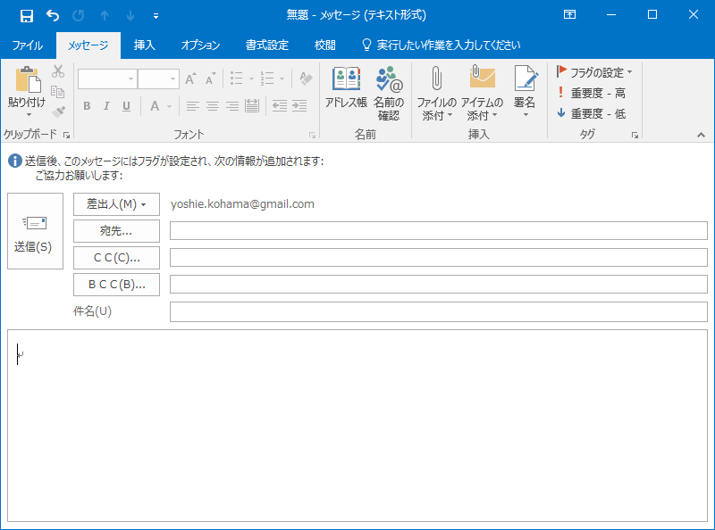
Task: Click the Clear Formatting eraser icon
Action: pyautogui.click(x=306, y=79)
